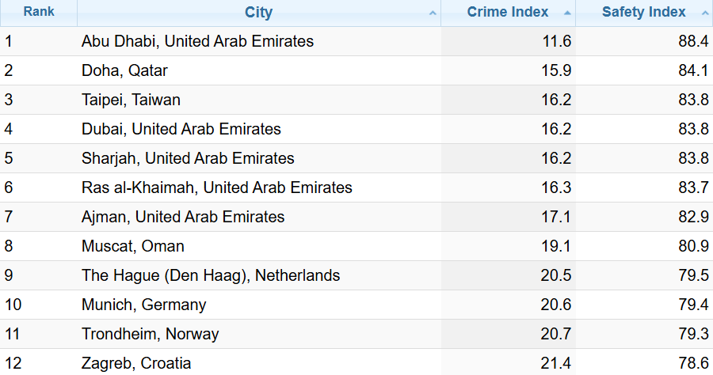This screenshot has width=713, height=375.
Task: Click the Zagreb, Croatia city cell
Action: pyautogui.click(x=135, y=363)
